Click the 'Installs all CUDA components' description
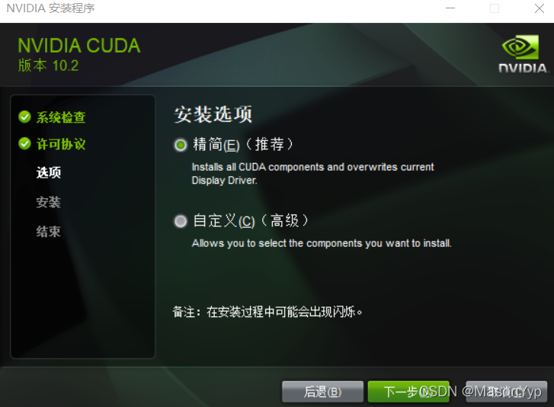This screenshot has height=407, width=554. (312, 174)
